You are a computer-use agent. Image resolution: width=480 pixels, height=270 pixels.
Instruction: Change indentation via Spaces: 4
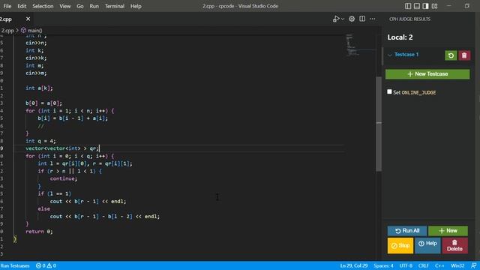pos(383,265)
